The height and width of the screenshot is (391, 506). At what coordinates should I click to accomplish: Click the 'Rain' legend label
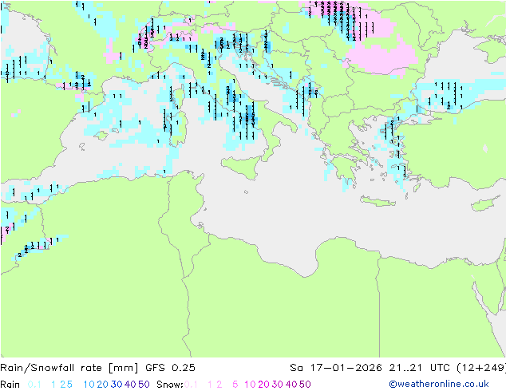pyautogui.click(x=10, y=385)
